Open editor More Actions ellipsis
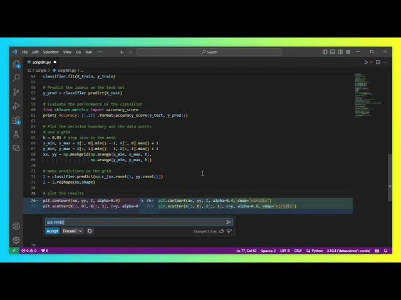Image resolution: width=401 pixels, height=300 pixels. (x=385, y=62)
